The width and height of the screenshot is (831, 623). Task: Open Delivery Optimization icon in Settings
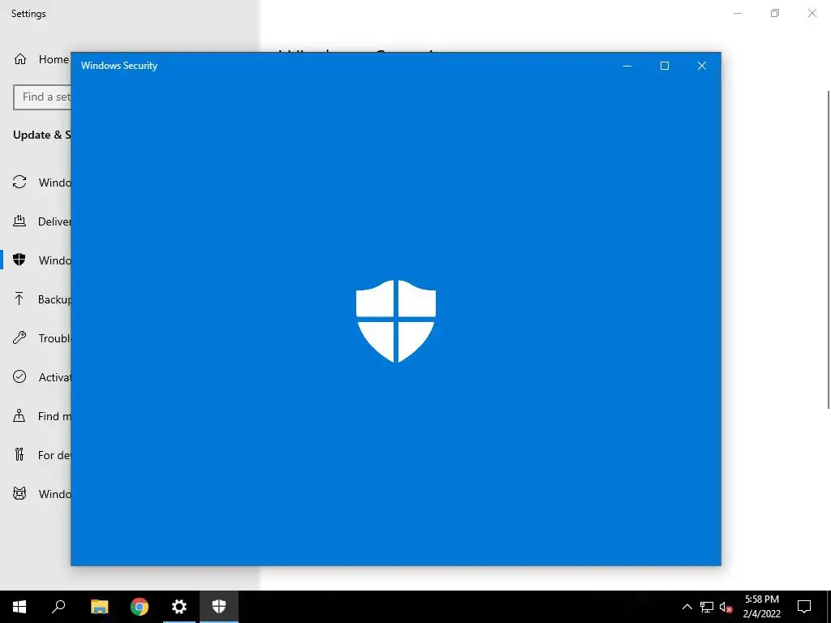[x=19, y=221]
